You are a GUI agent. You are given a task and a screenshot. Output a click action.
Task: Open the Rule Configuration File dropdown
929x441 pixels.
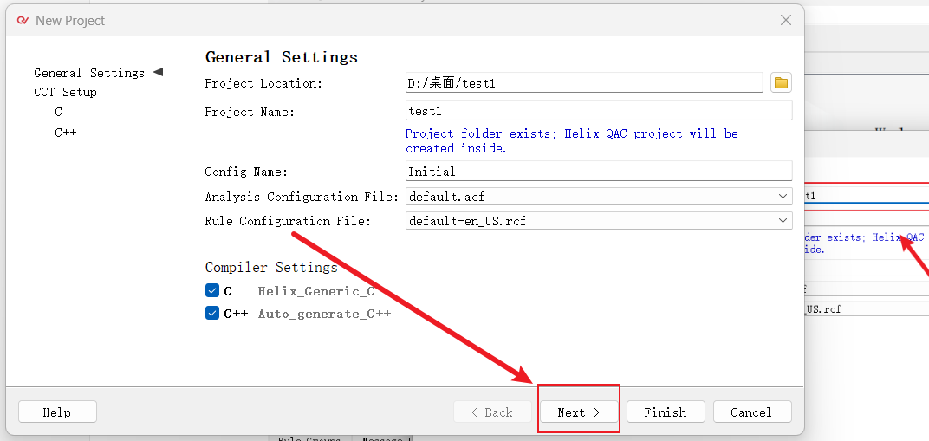pos(599,221)
